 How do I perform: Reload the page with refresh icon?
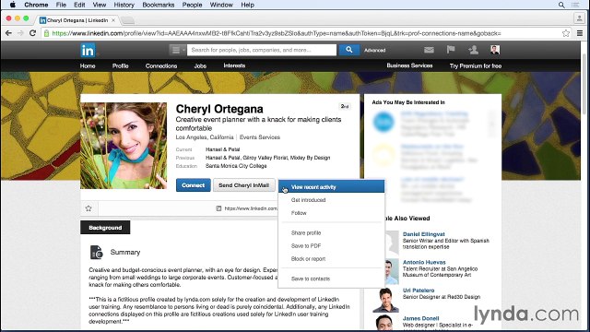pyautogui.click(x=33, y=33)
